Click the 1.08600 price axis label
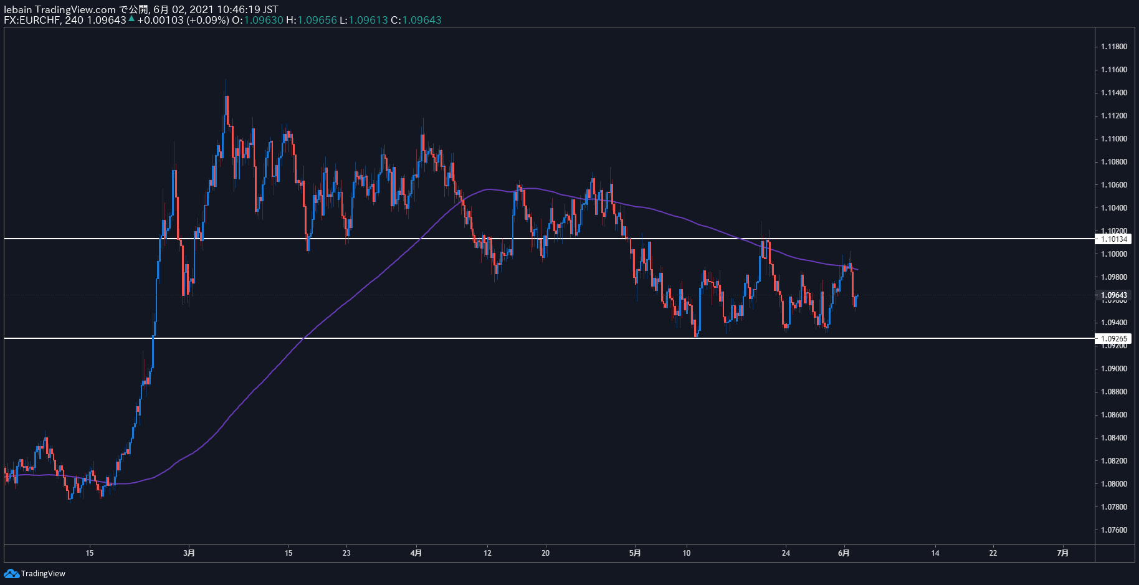 1114,415
